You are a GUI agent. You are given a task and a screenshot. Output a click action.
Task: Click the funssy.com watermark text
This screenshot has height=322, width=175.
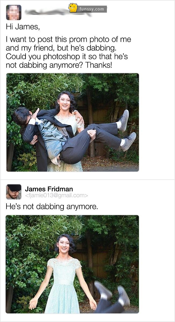point(92,9)
